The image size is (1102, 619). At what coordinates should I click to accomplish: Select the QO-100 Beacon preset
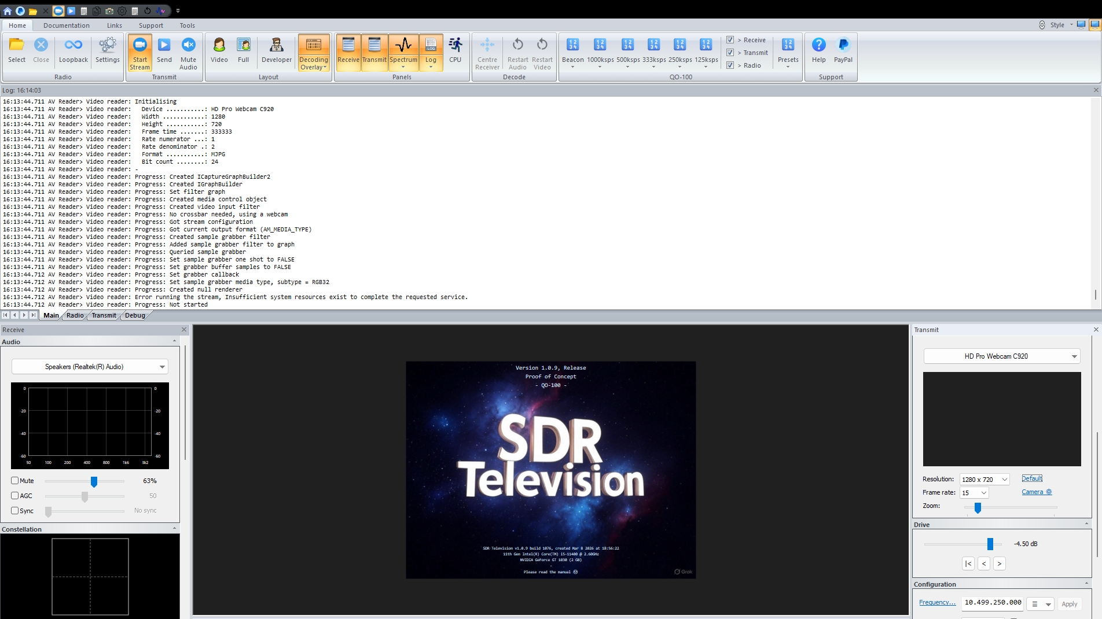[572, 51]
